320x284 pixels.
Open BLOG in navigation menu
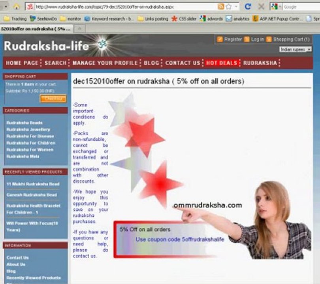click(151, 63)
